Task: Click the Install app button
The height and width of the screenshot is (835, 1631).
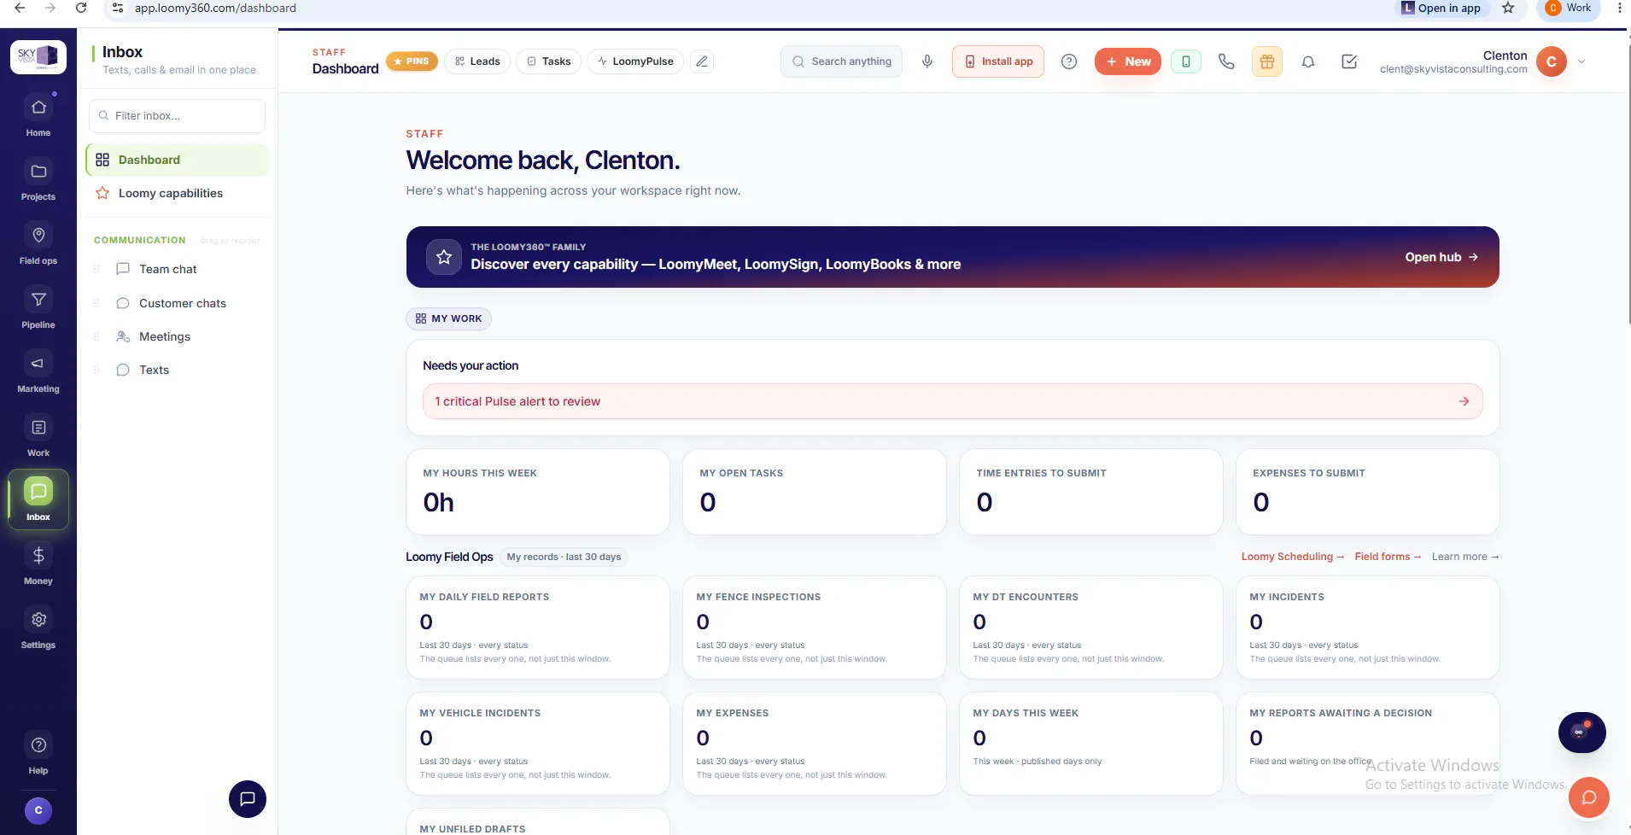Action: point(998,61)
